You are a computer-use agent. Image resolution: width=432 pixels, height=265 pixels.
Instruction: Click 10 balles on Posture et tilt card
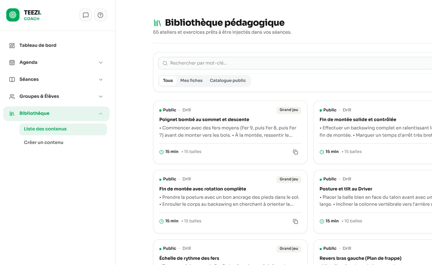pos(353,221)
